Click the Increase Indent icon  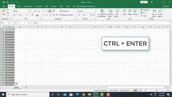pyautogui.click(x=57, y=15)
